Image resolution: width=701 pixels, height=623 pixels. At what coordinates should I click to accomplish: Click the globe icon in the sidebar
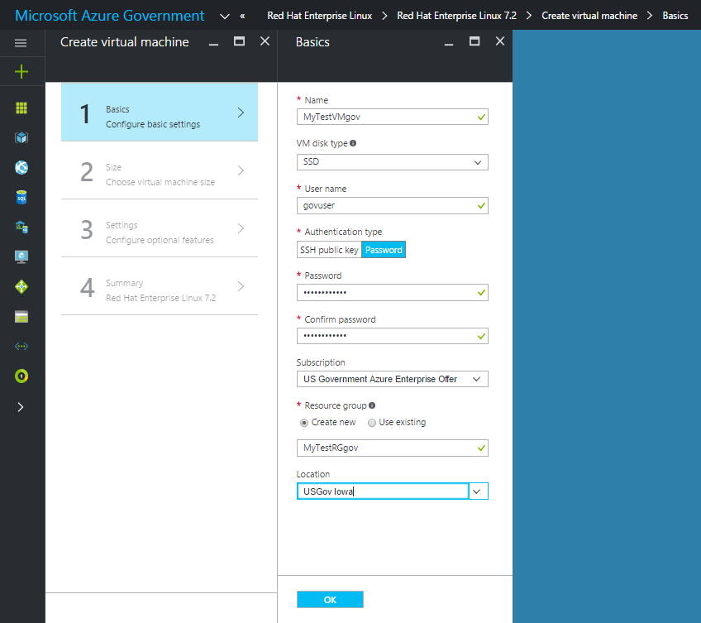(22, 167)
